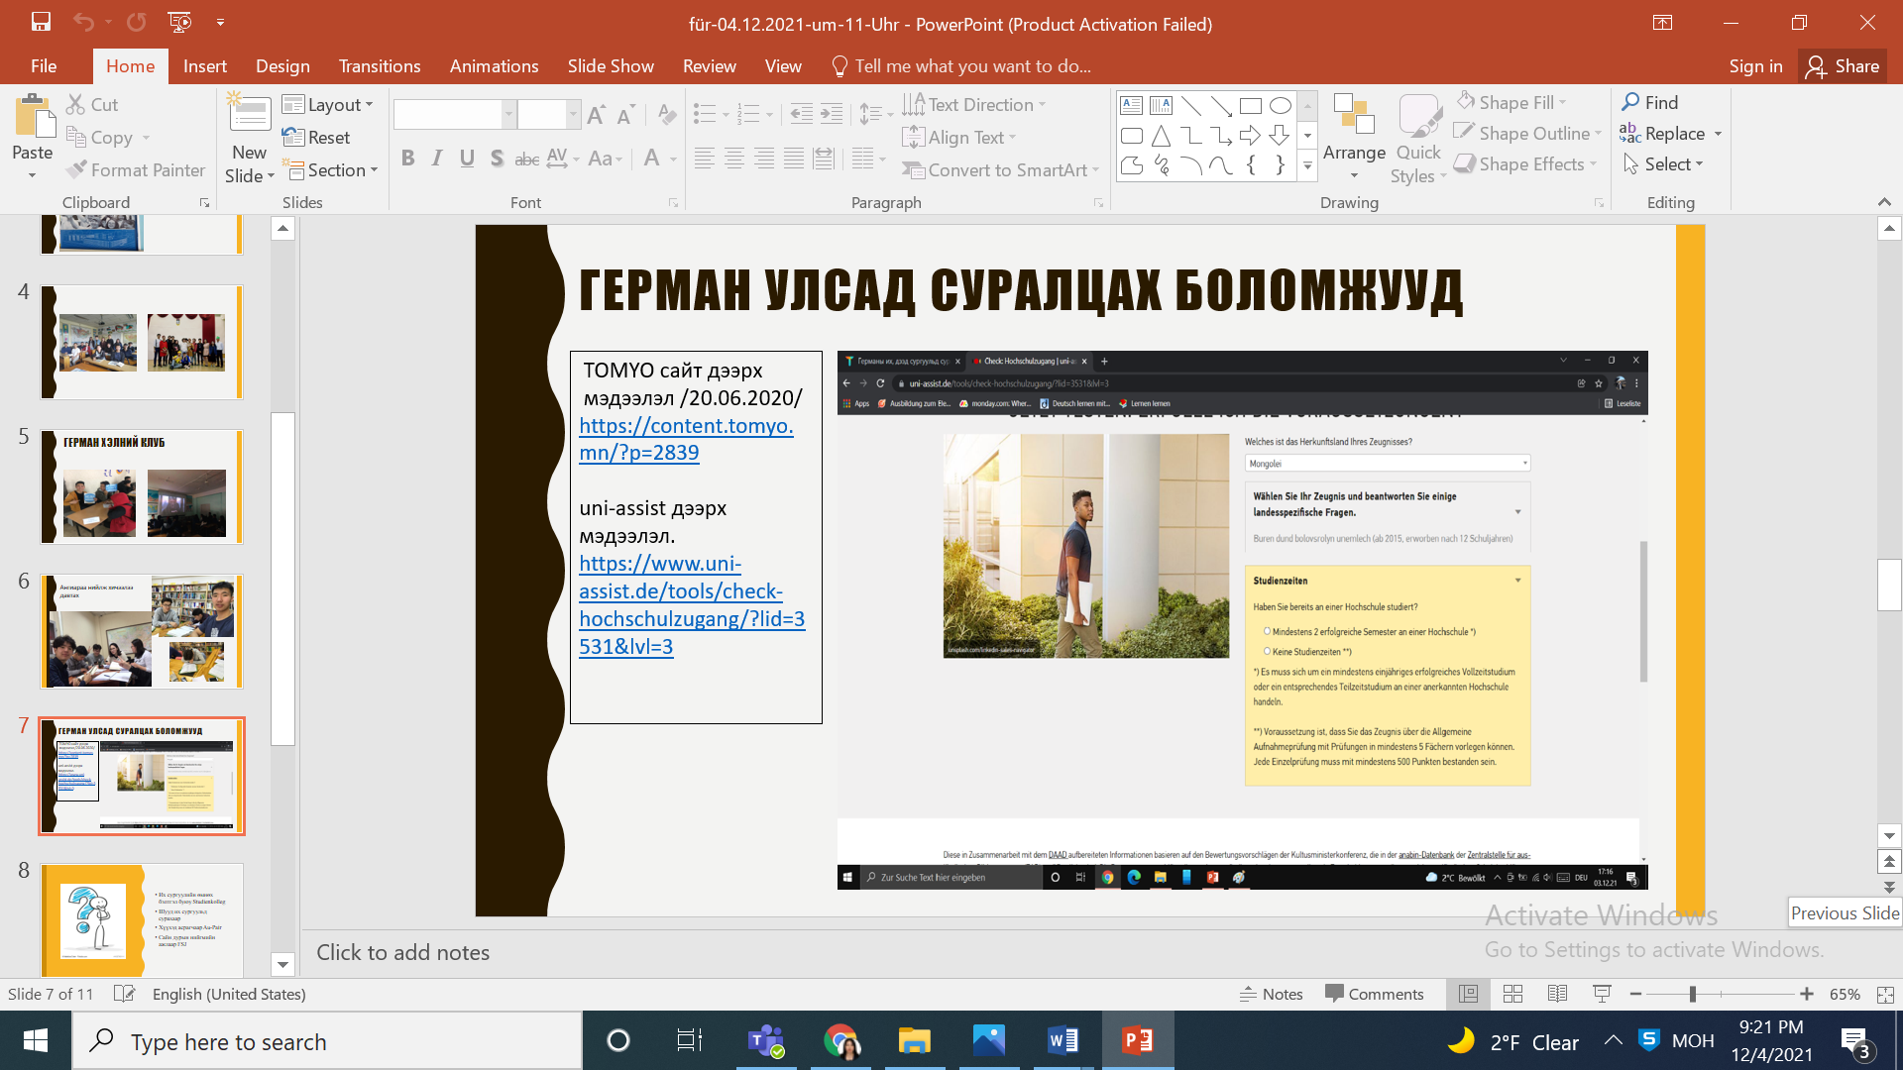Viewport: 1903px width, 1070px height.
Task: Toggle the Comments pane in status bar
Action: [x=1375, y=994]
